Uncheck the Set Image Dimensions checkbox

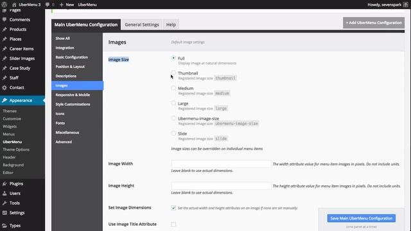tap(173, 208)
